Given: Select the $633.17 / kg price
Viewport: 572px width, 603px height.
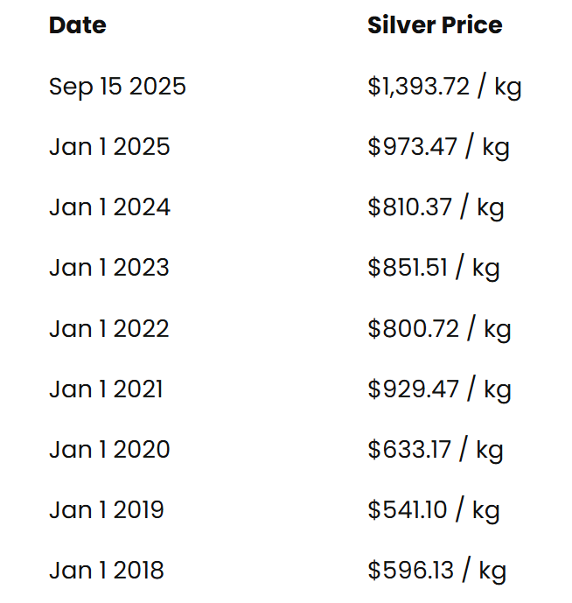Looking at the screenshot, I should click(x=435, y=450).
